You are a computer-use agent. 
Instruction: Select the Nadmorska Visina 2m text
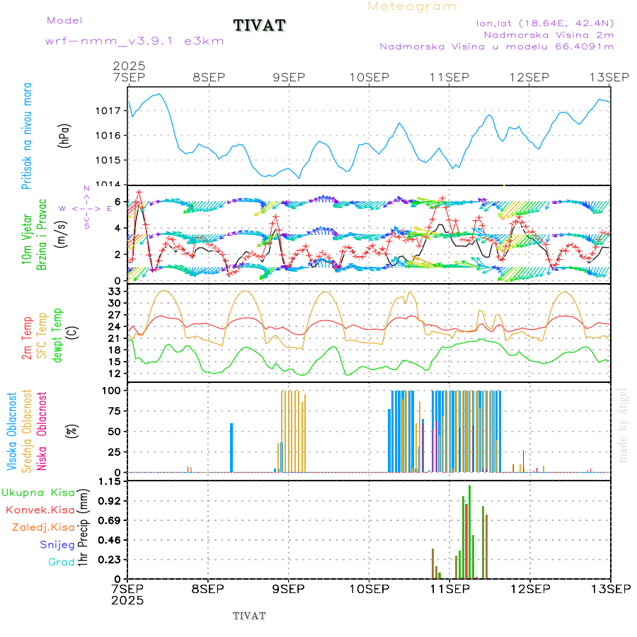[x=549, y=34]
